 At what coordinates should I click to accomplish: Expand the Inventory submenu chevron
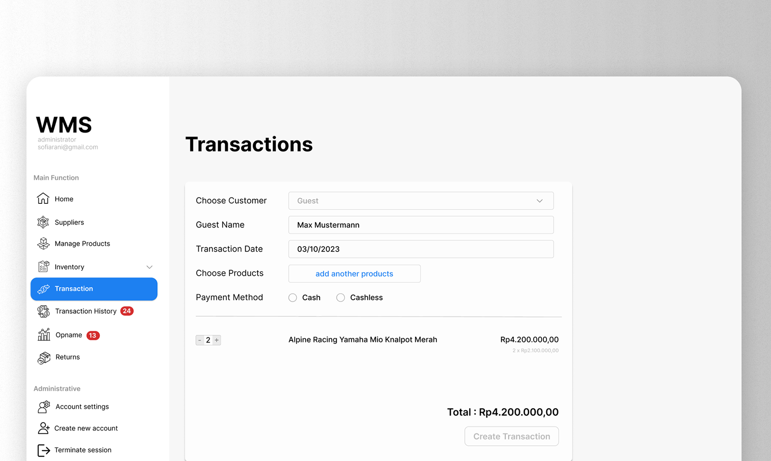[x=149, y=267]
